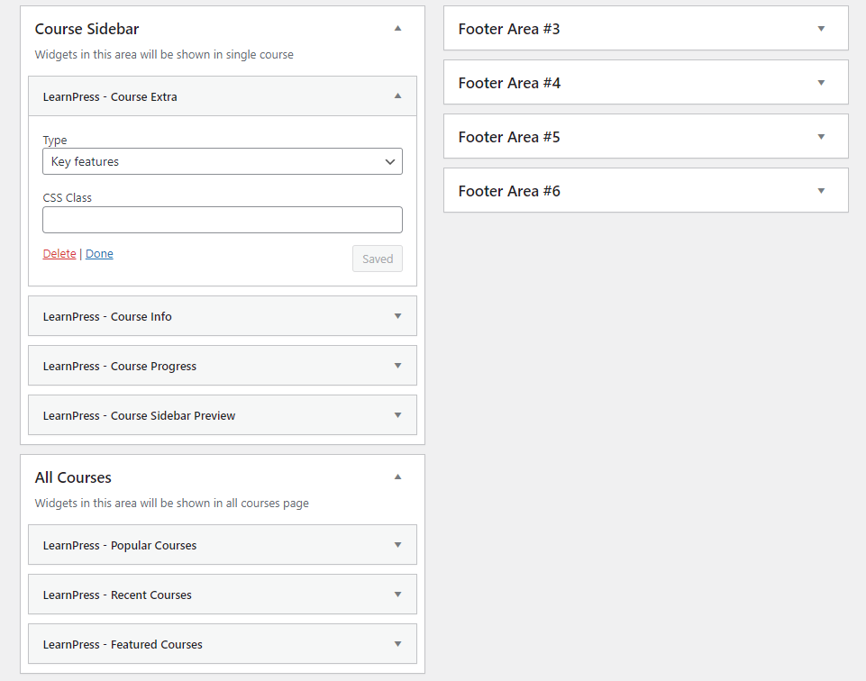Expand the LearnPress - Course Progress widget arrow
Screen dimensions: 866x681
397,366
